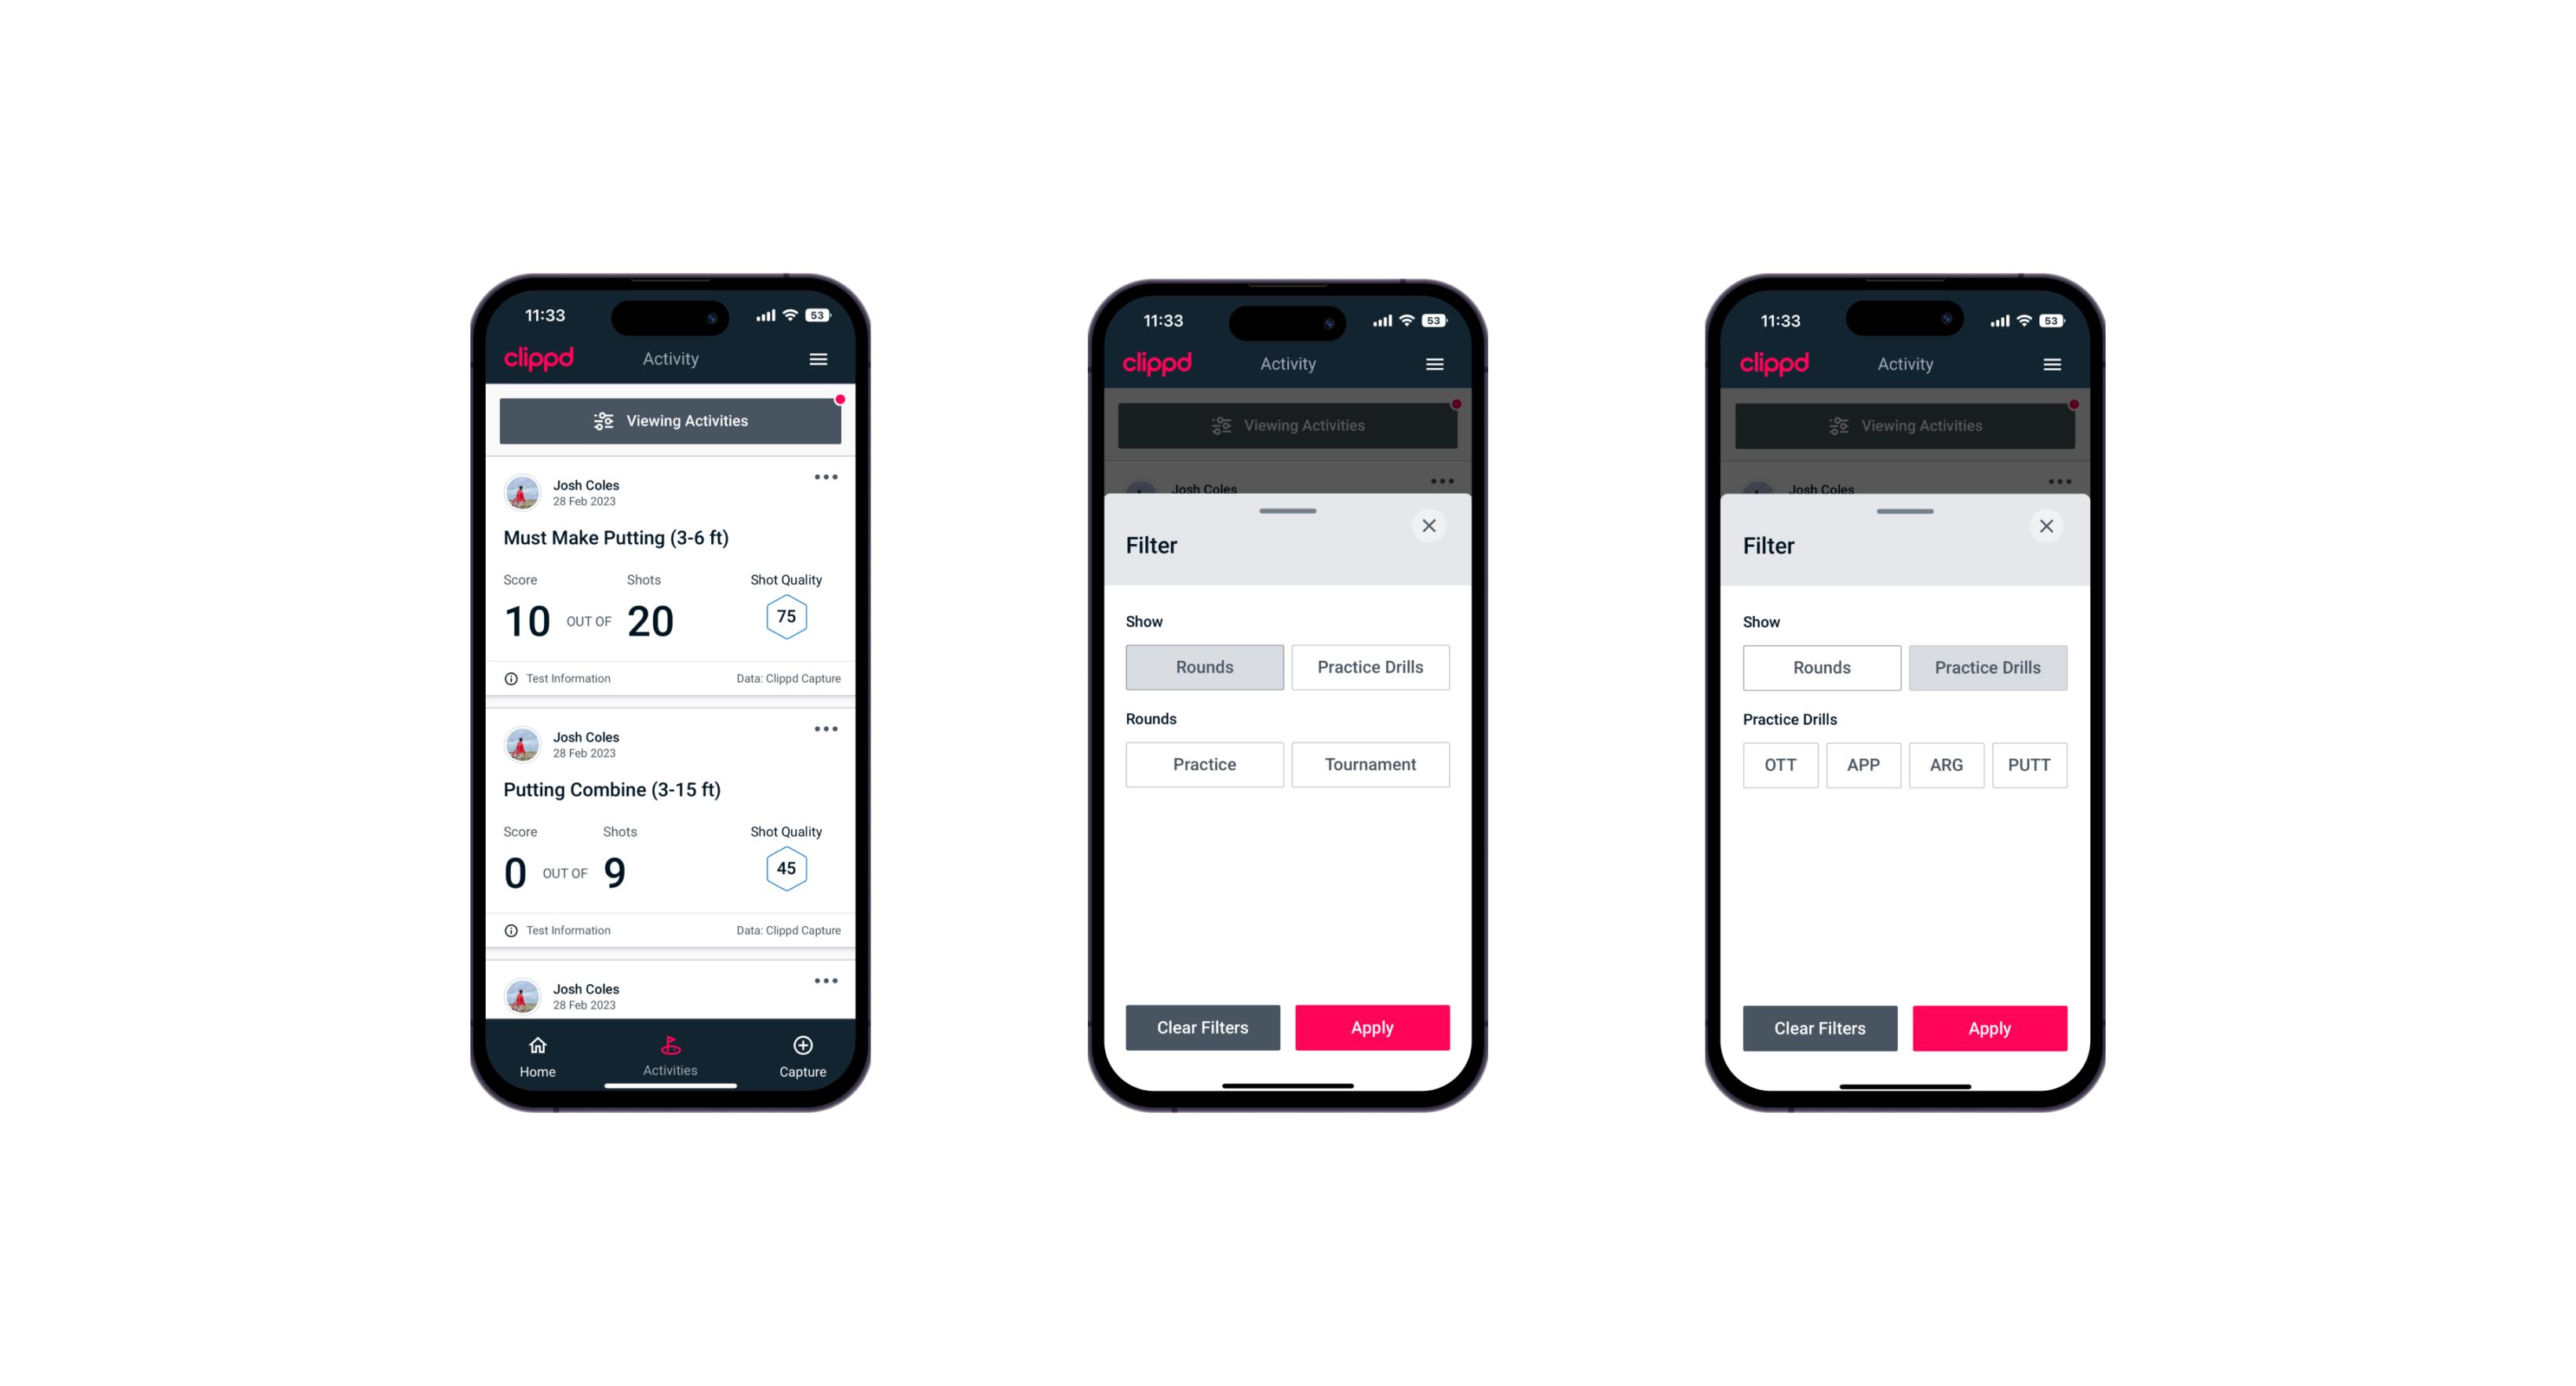Close the Filter bottom sheet
2576x1386 pixels.
click(1431, 526)
